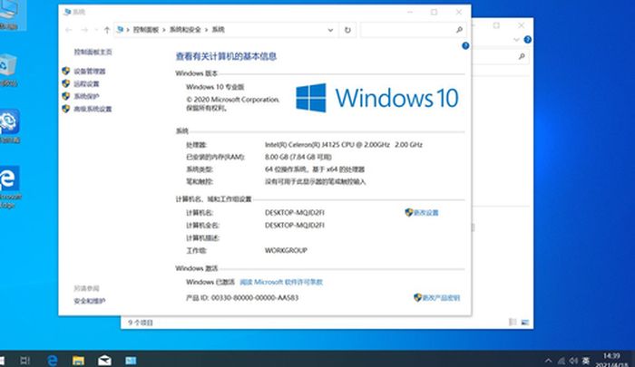Image resolution: width=635 pixels, height=367 pixels.
Task: Go back using the navigation back arrow
Action: (69, 30)
